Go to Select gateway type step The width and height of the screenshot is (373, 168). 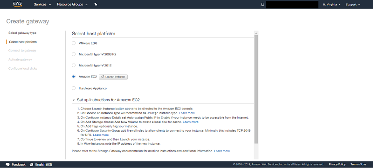pos(22,33)
